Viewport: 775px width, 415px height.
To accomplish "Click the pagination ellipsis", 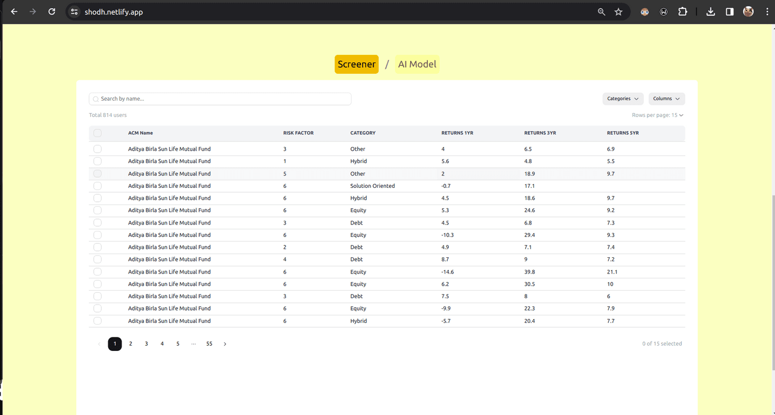I will click(193, 344).
